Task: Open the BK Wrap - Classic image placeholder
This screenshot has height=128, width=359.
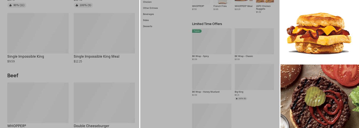Action: point(254,41)
